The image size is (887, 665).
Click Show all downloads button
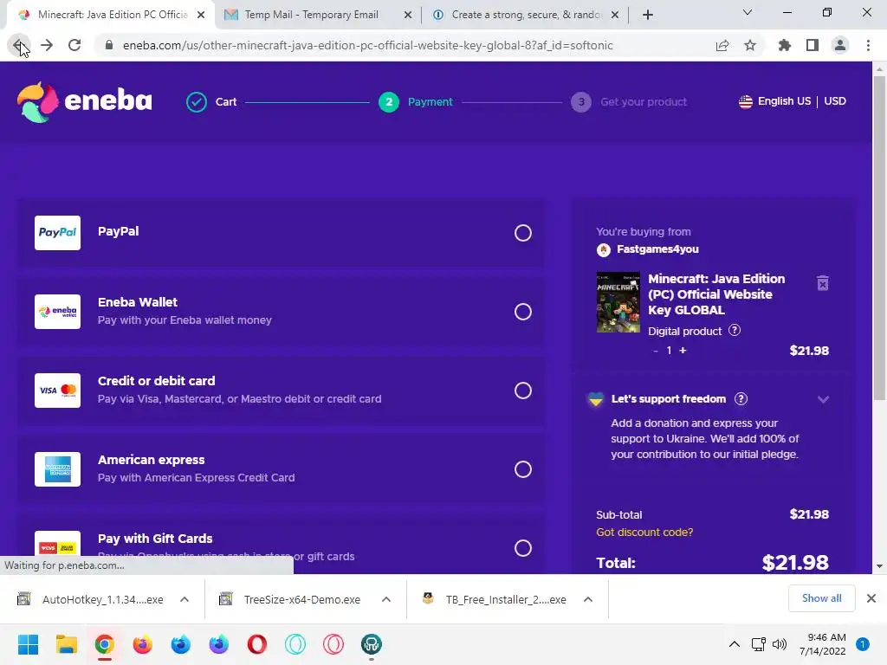[821, 598]
